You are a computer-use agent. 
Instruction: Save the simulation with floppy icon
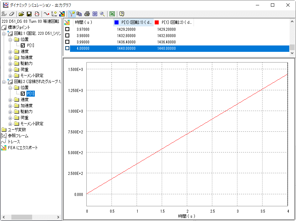tap(29, 14)
